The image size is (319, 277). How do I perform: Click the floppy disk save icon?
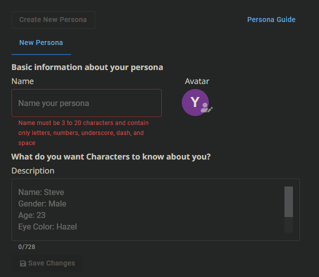pos(23,263)
